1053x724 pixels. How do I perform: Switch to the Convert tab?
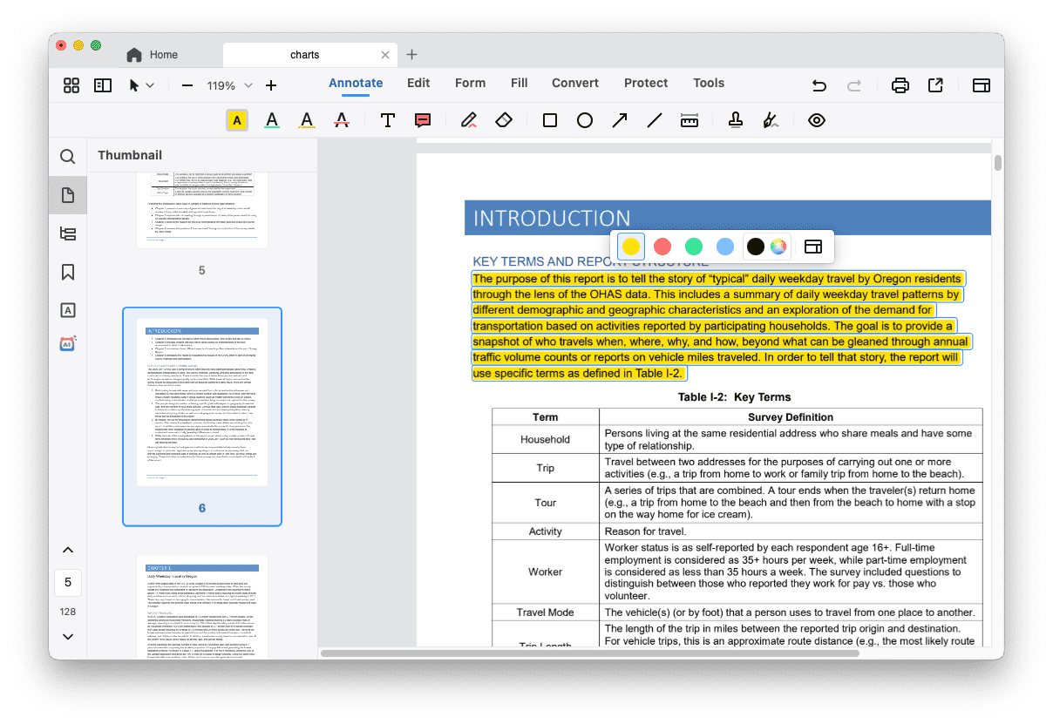[x=574, y=83]
